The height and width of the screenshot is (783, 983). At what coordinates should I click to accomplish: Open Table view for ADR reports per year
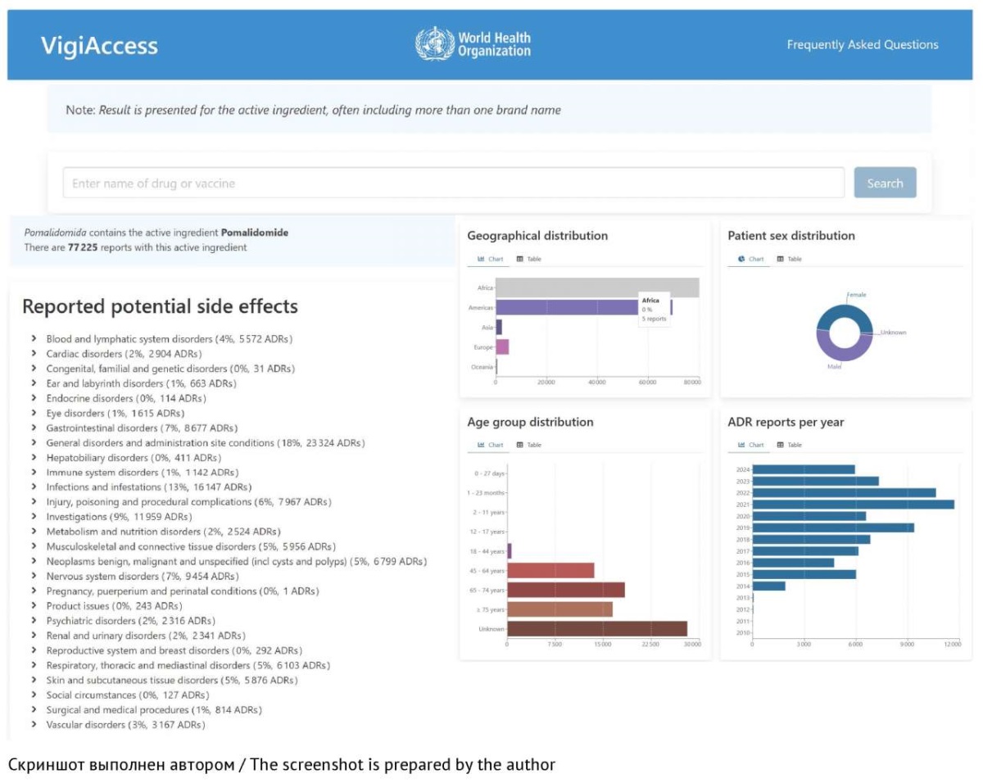tap(790, 445)
